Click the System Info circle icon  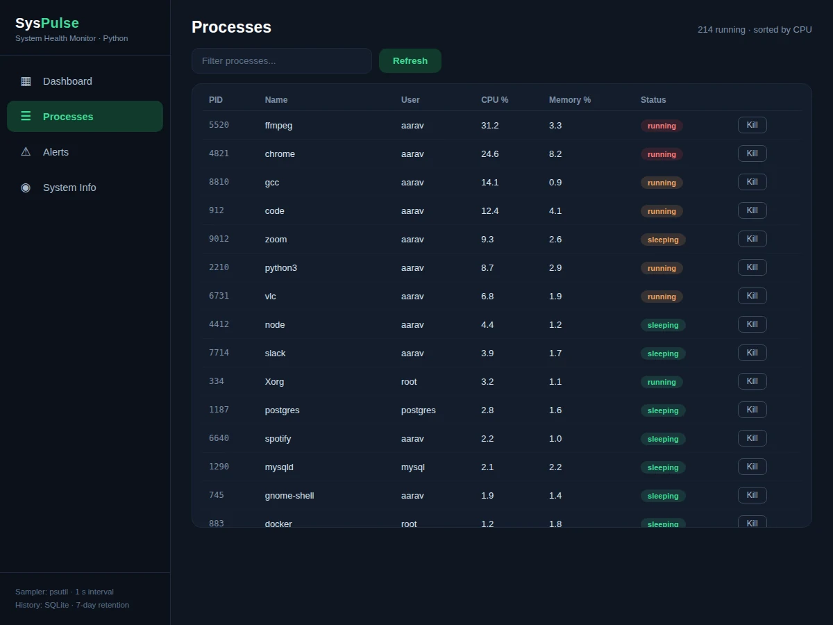[26, 187]
